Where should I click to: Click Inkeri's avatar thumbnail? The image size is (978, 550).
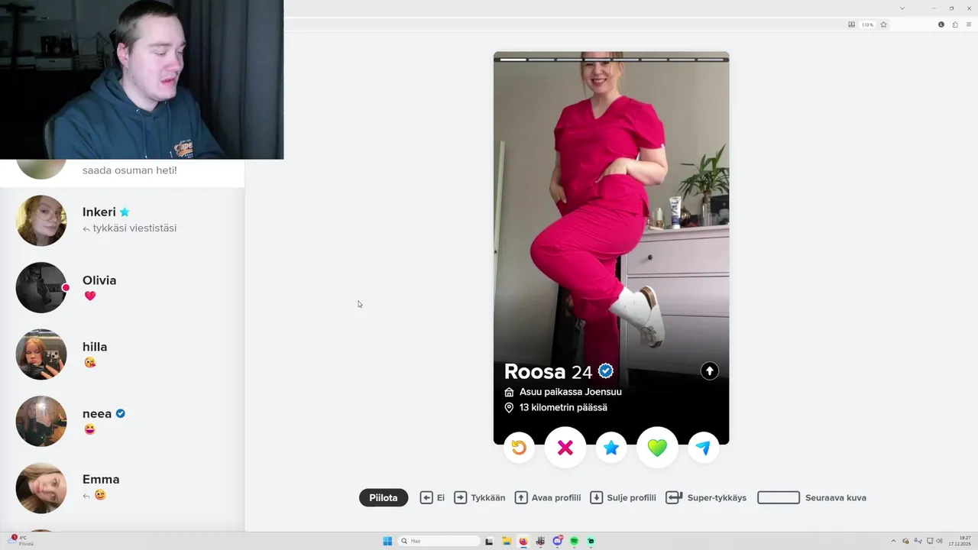pos(41,221)
